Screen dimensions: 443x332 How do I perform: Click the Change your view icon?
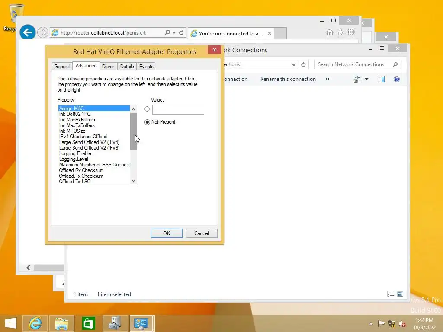(357, 80)
